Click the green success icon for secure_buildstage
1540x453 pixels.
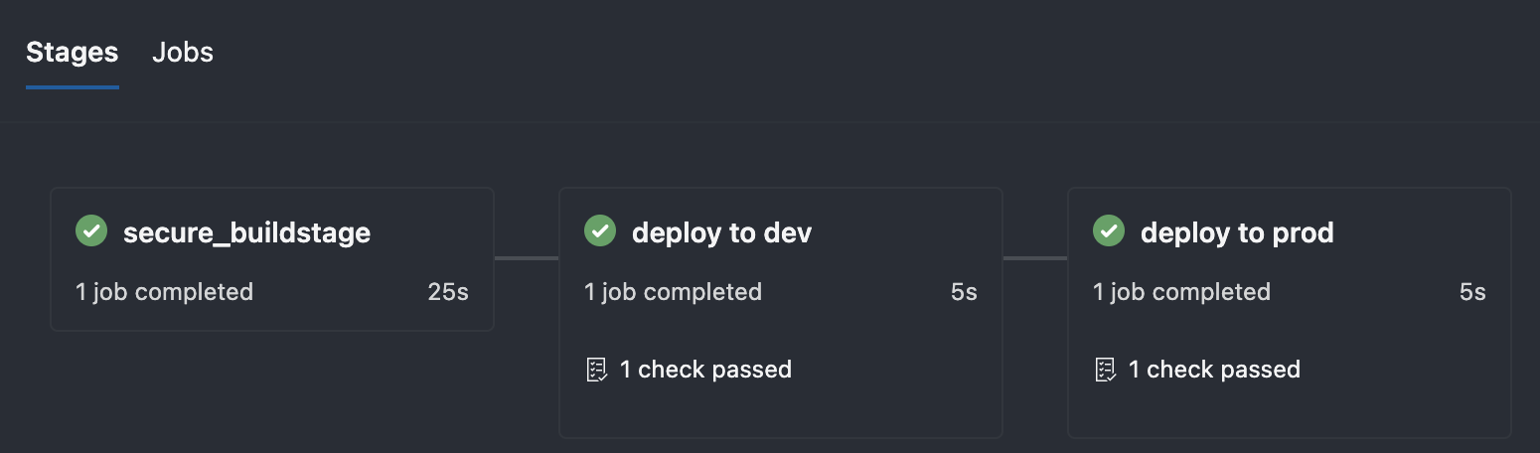tap(91, 231)
